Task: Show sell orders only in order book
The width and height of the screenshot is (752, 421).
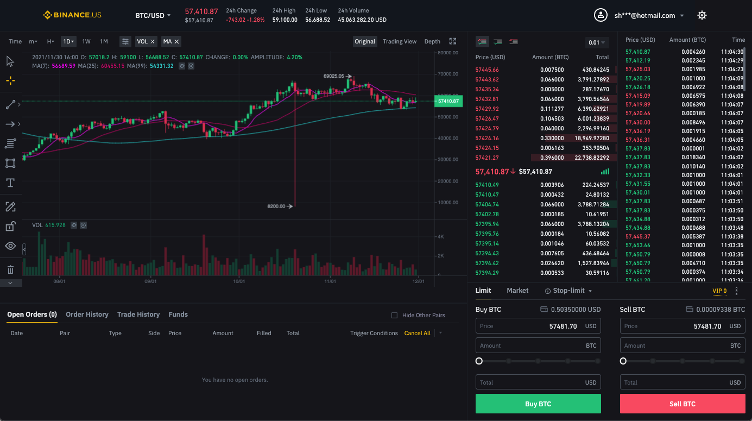Action: click(514, 41)
